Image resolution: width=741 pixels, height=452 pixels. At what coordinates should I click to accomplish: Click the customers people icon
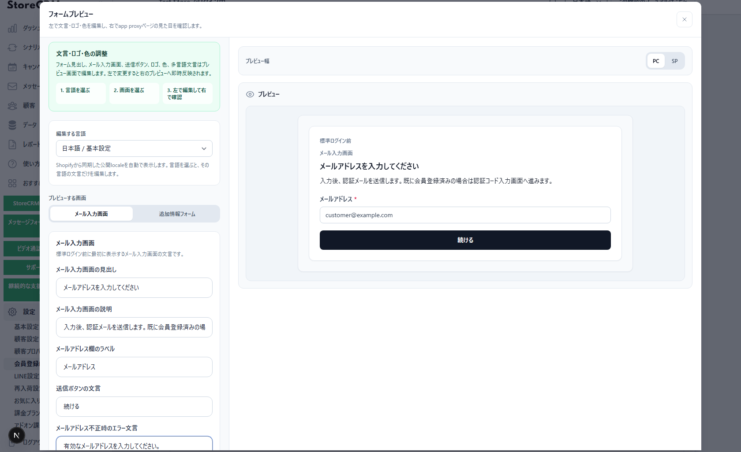coord(12,106)
